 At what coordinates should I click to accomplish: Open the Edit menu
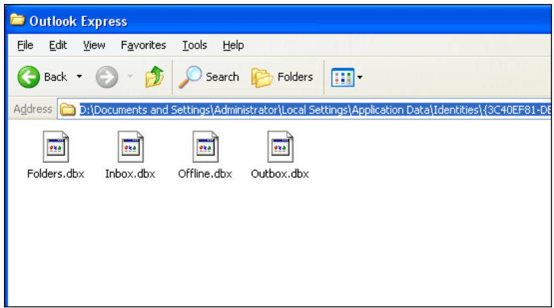[58, 45]
